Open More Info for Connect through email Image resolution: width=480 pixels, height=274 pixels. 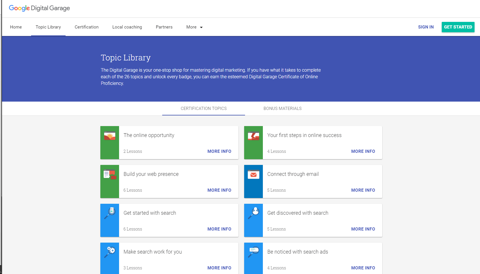[363, 190]
